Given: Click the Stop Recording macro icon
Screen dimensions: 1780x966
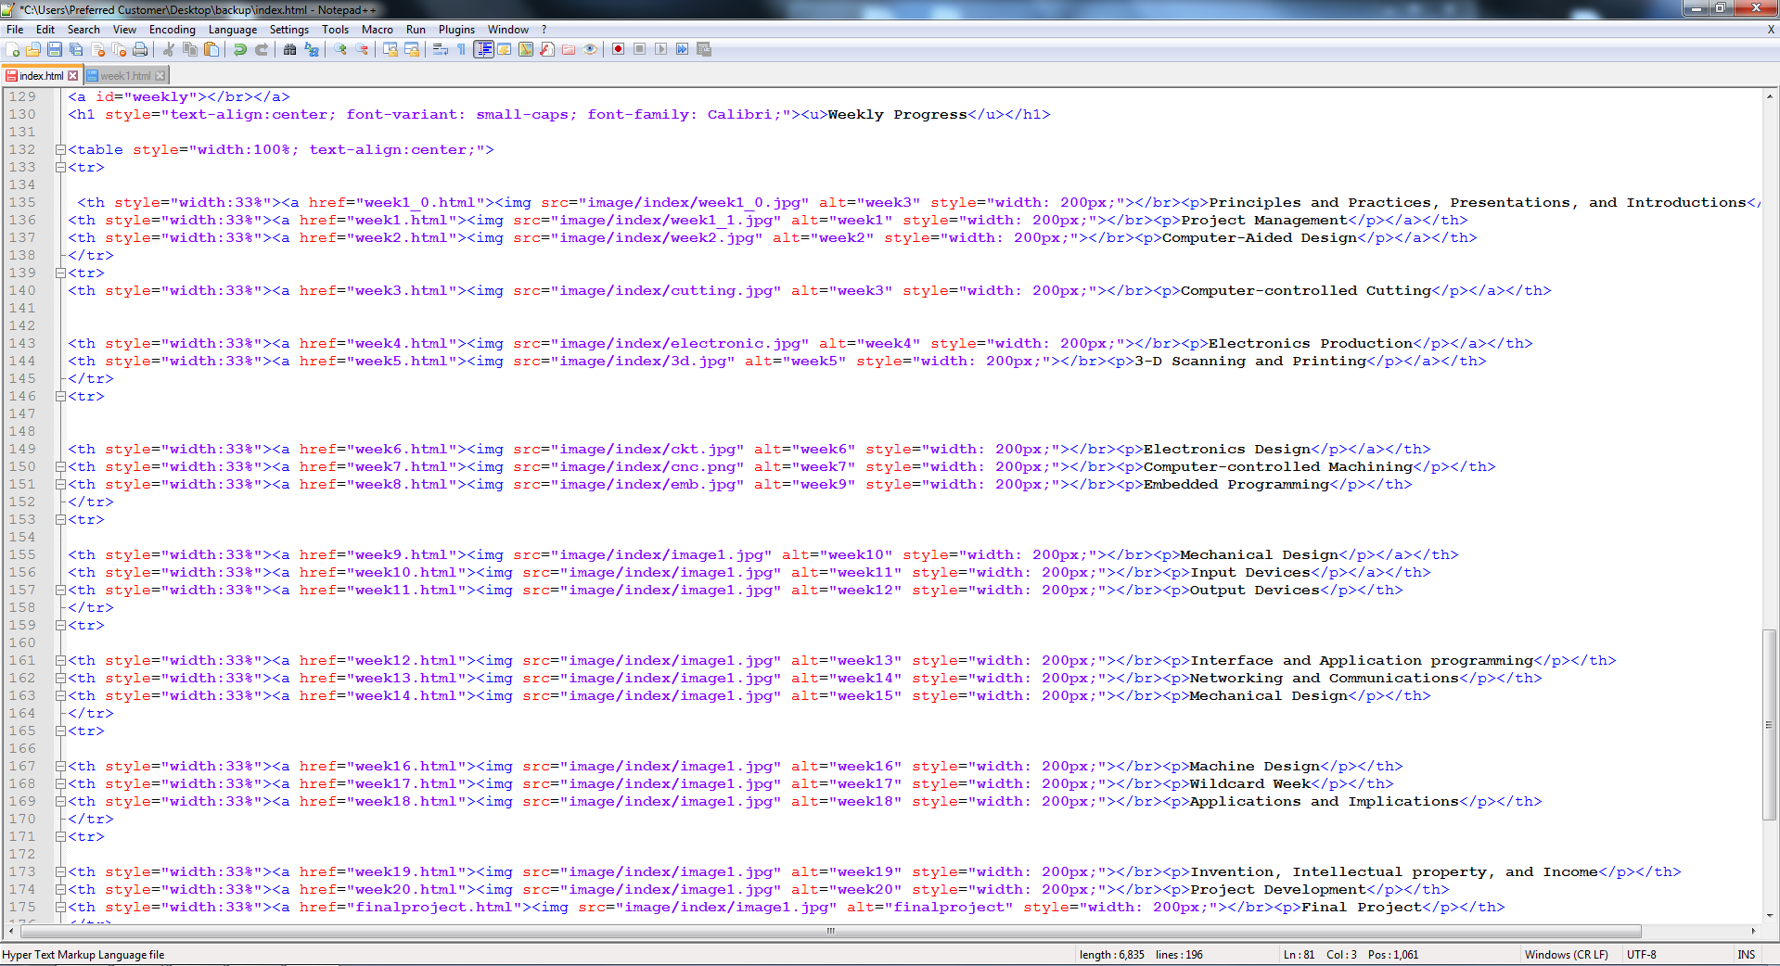Looking at the screenshot, I should tap(640, 49).
